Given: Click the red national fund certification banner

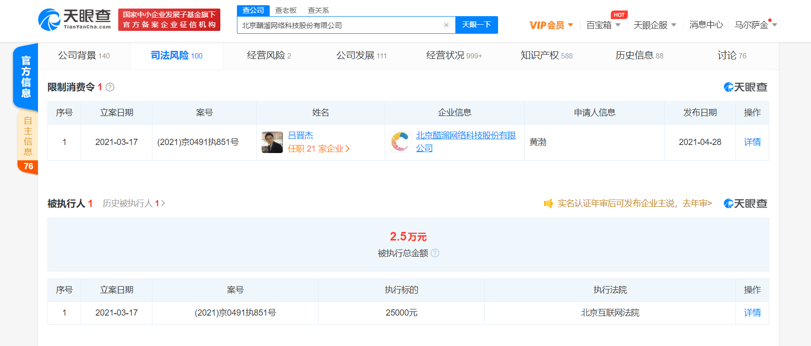Looking at the screenshot, I should (x=169, y=19).
